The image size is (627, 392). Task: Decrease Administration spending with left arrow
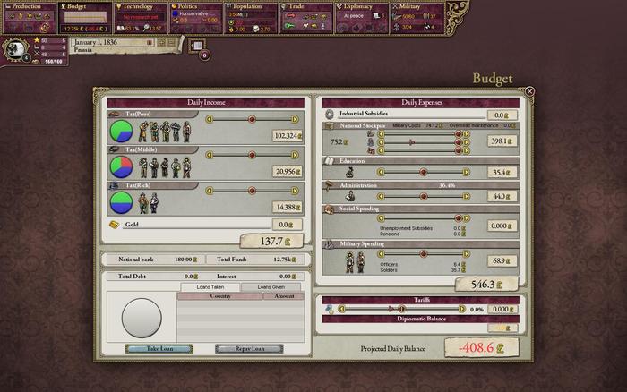point(381,196)
